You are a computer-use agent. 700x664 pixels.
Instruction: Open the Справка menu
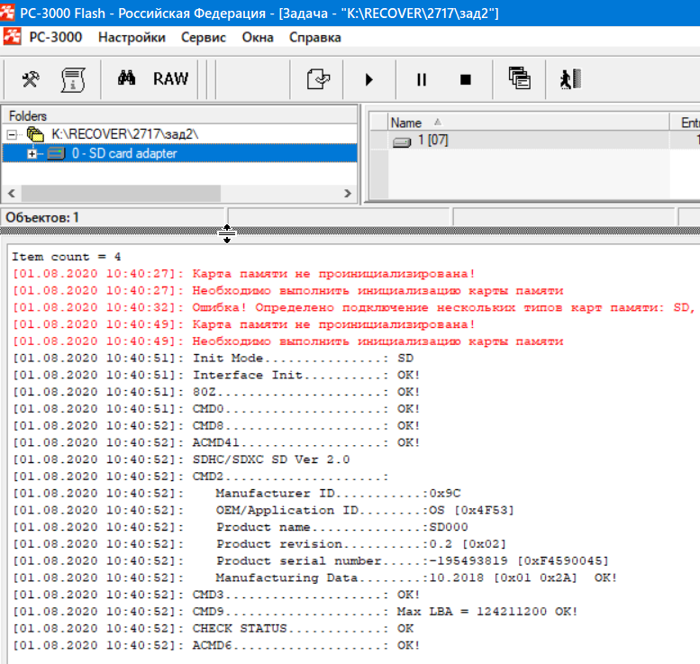pos(315,37)
